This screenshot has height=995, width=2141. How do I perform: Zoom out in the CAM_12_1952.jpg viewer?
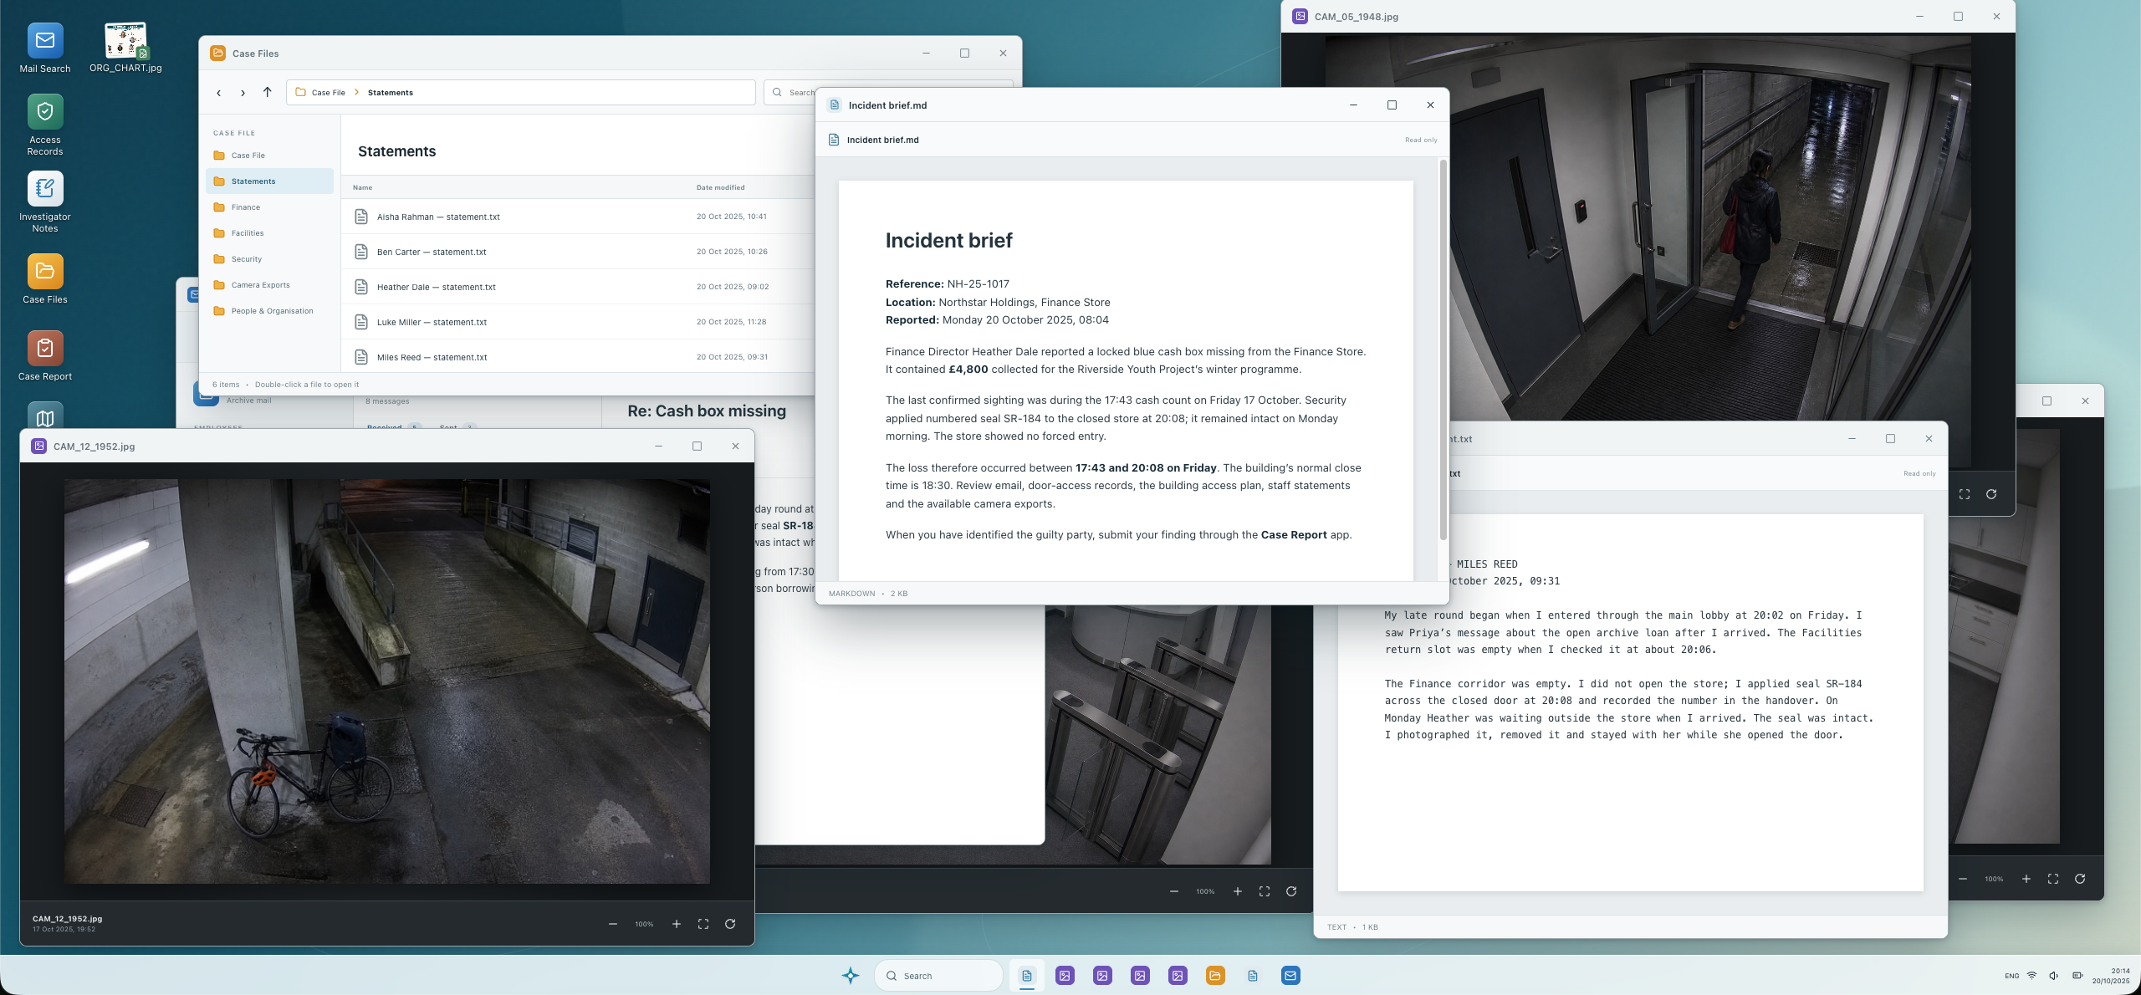613,924
